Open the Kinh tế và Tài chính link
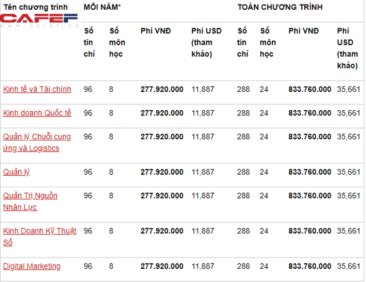Viewport: 366px width, 282px height. click(37, 89)
